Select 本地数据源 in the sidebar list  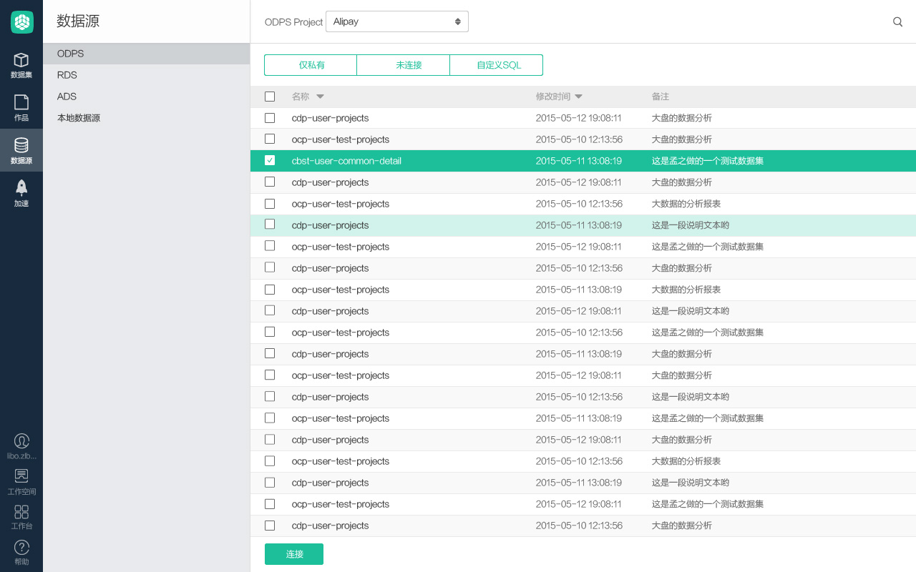[79, 118]
